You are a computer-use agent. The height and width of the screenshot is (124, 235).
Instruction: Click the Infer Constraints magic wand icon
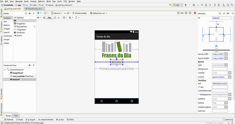click(x=59, y=18)
